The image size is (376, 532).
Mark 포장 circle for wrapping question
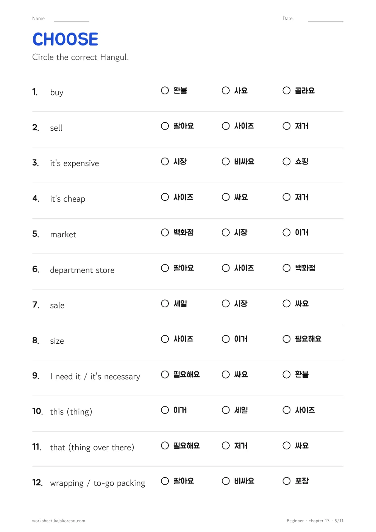[287, 481]
